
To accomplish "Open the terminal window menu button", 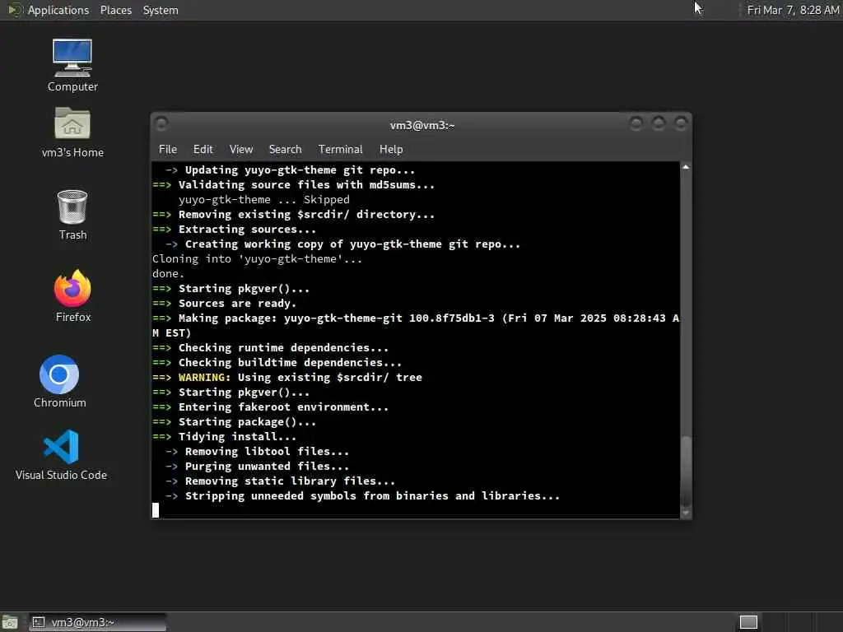I will (x=161, y=124).
